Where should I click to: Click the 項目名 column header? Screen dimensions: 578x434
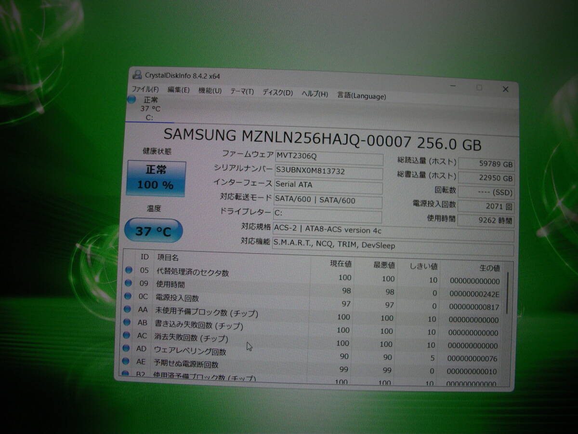pyautogui.click(x=167, y=258)
